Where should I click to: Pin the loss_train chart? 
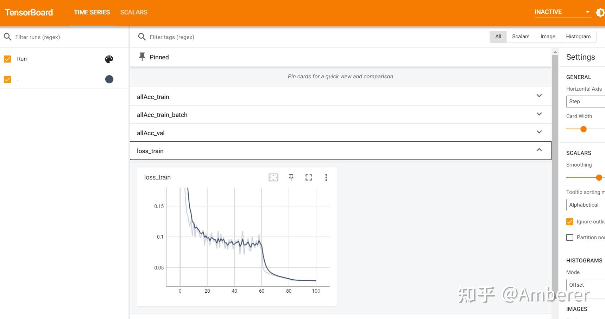(291, 177)
